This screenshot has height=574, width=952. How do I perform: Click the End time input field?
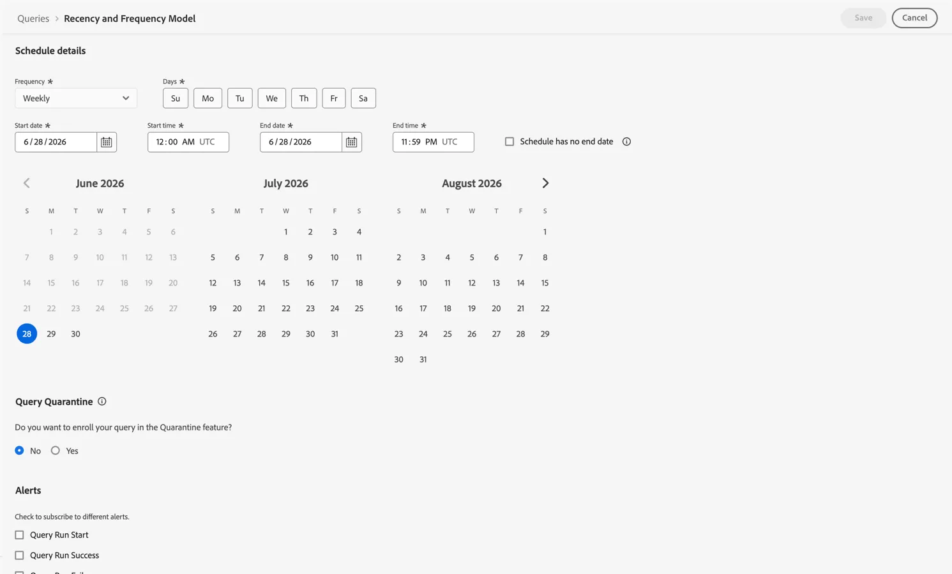tap(434, 142)
